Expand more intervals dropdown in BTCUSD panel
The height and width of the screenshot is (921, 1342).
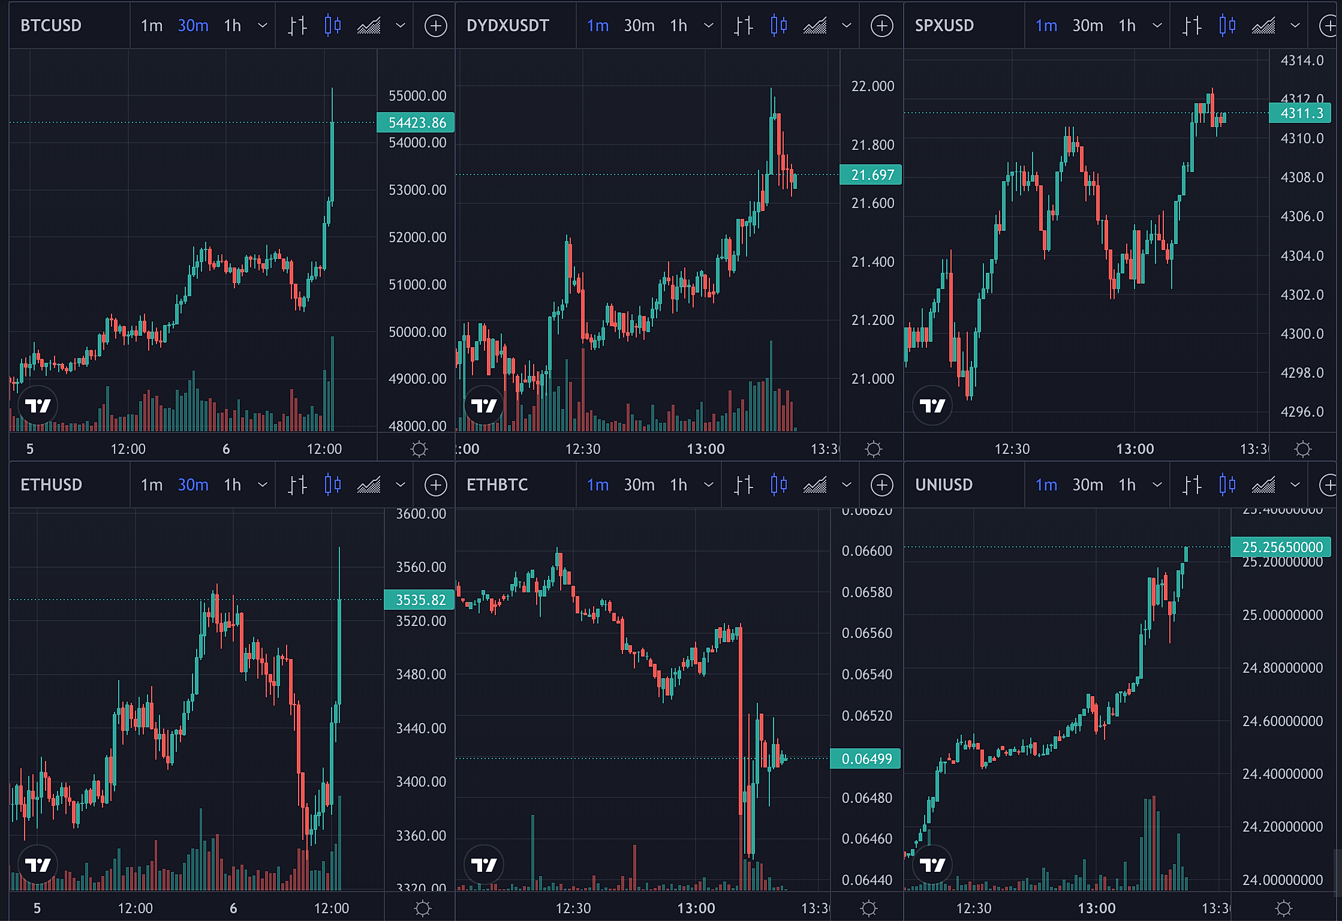(x=263, y=26)
